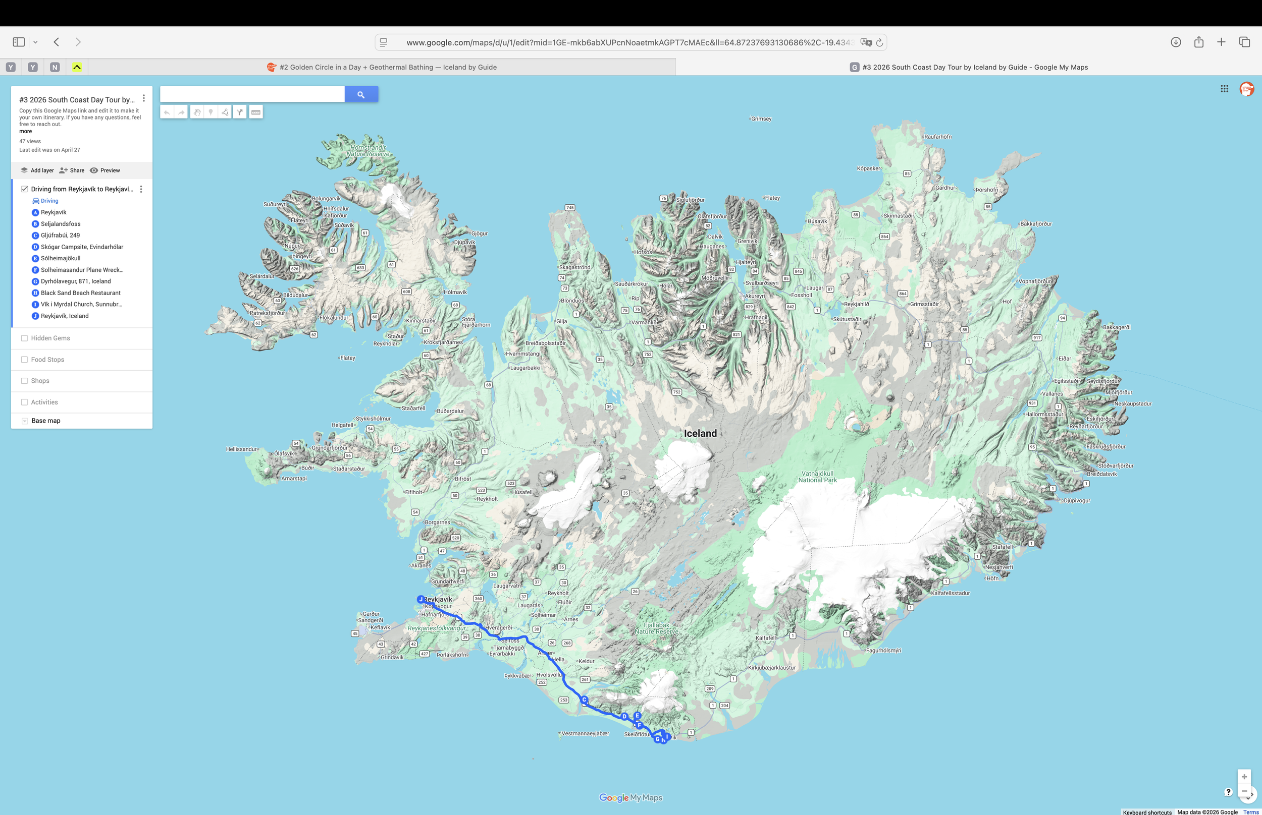This screenshot has height=815, width=1262.
Task: Select the hand pan tool
Action: pos(196,112)
